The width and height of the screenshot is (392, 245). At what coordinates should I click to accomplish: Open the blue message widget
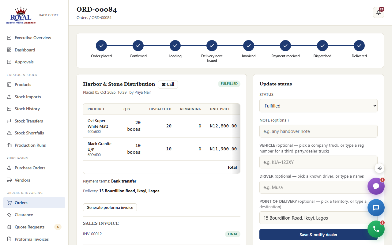[x=376, y=208]
